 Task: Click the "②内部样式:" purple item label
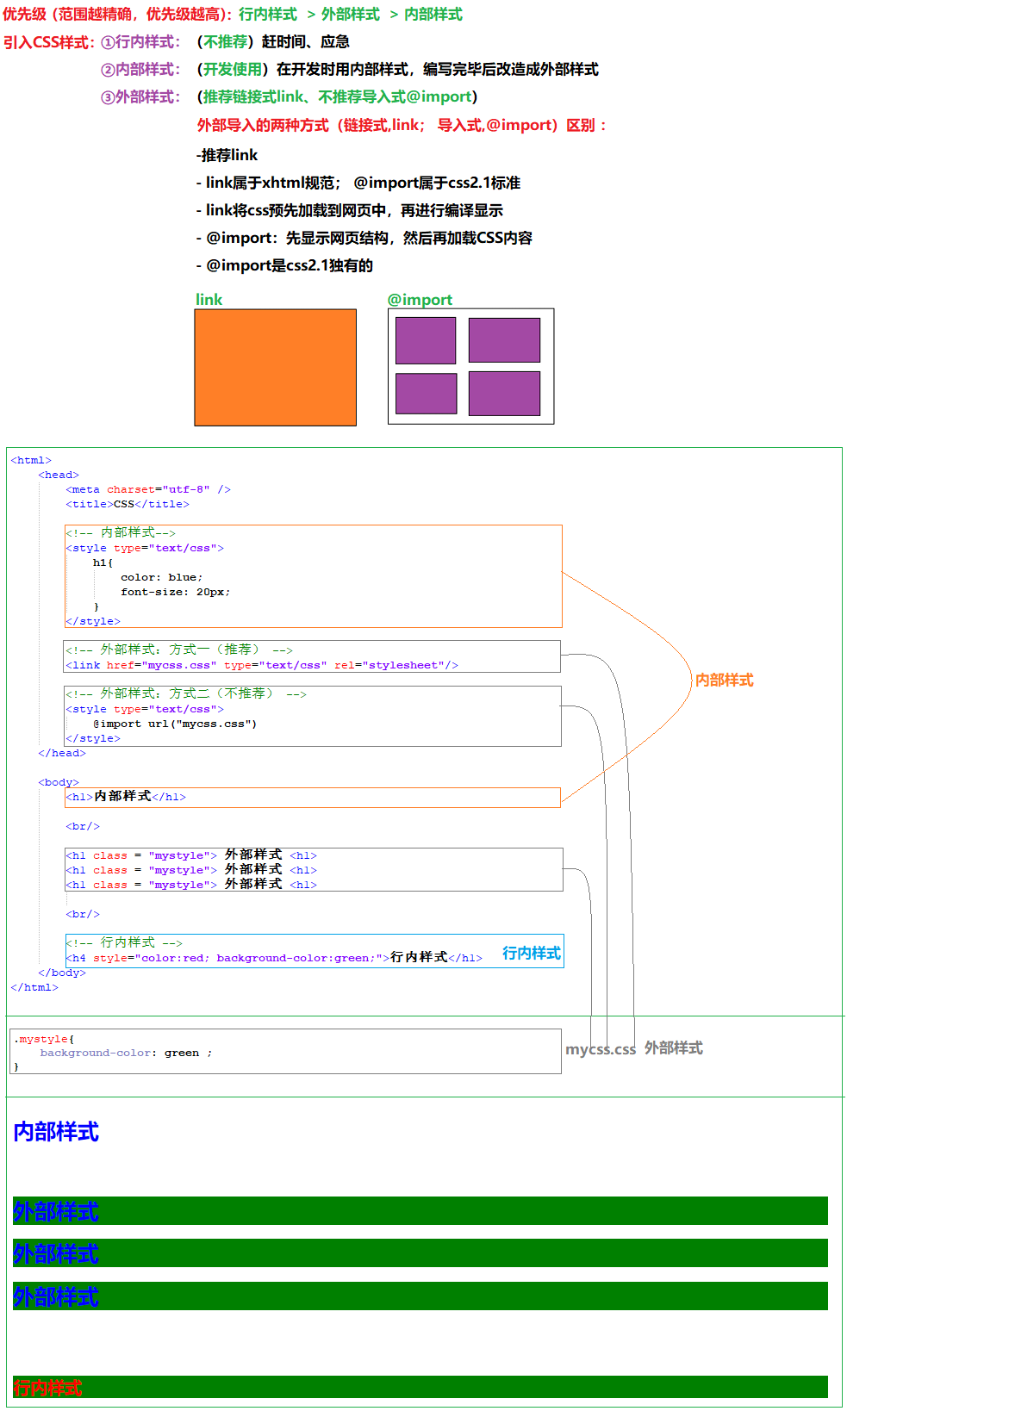point(140,70)
